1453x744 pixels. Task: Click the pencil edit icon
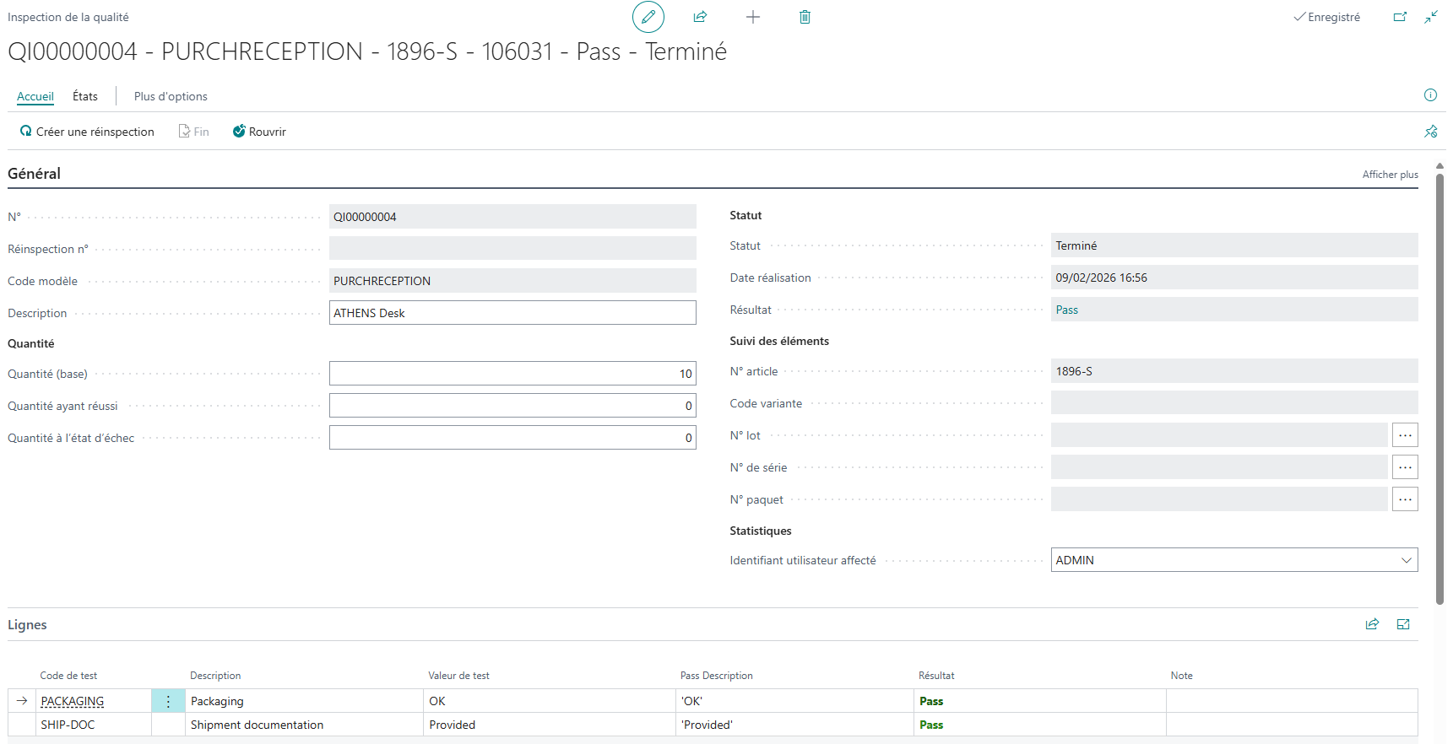tap(648, 17)
